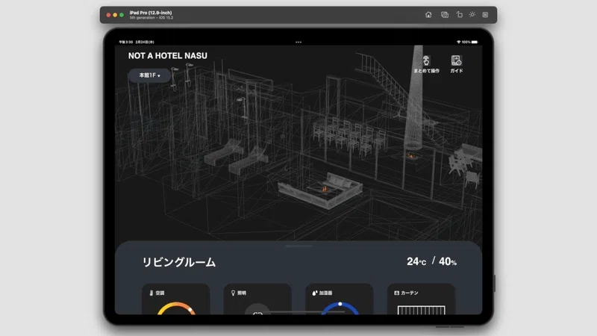Click the blue humidifier dial
597x336 pixels.
pyautogui.click(x=340, y=308)
